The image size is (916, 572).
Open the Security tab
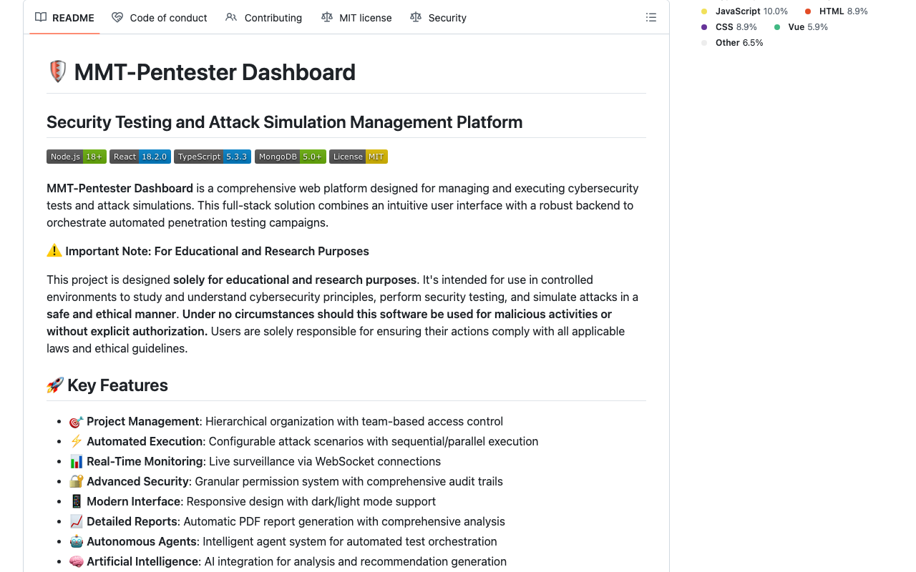click(x=438, y=18)
